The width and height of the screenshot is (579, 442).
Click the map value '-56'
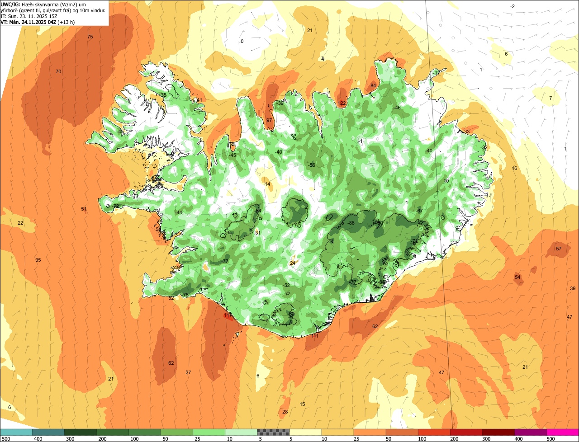[312, 165]
